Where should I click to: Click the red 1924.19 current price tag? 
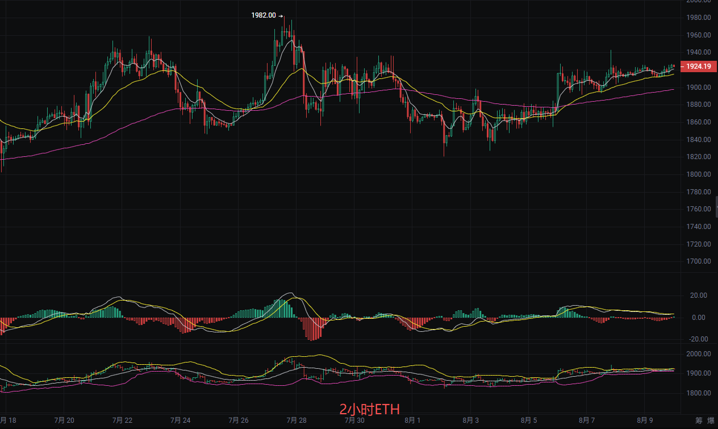[698, 66]
